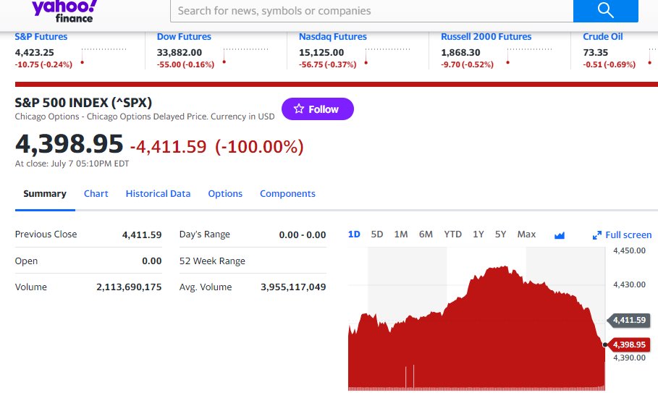Click the Crude Oil price 73.35
The image size is (658, 393).
[596, 52]
